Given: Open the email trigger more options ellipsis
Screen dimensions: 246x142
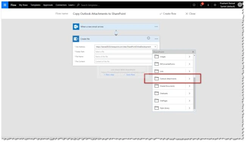Looking at the screenshot, I should coord(156,27).
